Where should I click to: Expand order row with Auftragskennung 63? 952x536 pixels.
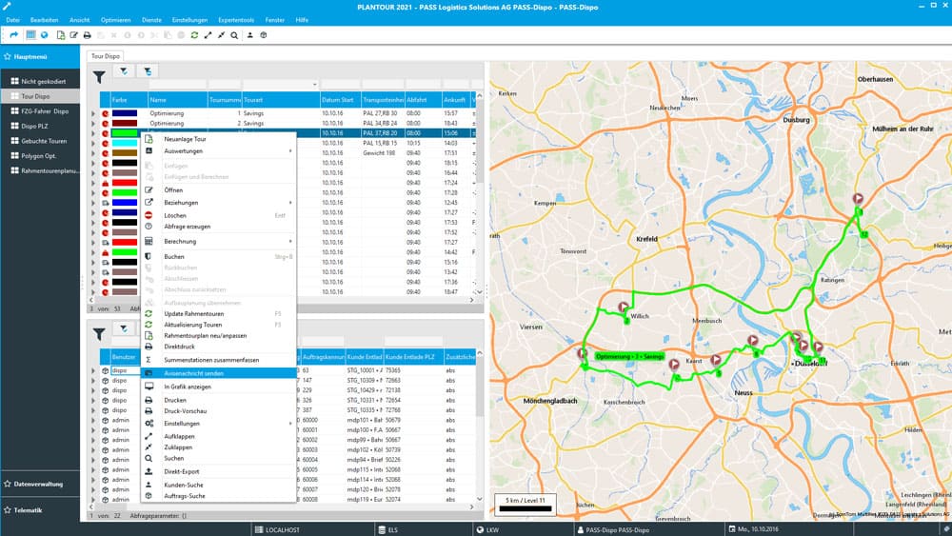click(x=93, y=370)
